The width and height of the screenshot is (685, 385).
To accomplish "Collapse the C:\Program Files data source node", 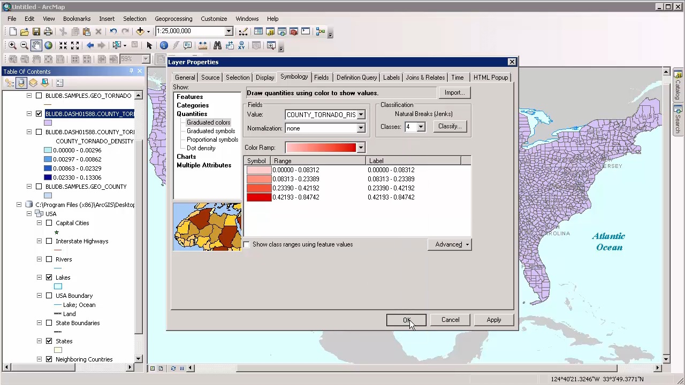I will [19, 205].
